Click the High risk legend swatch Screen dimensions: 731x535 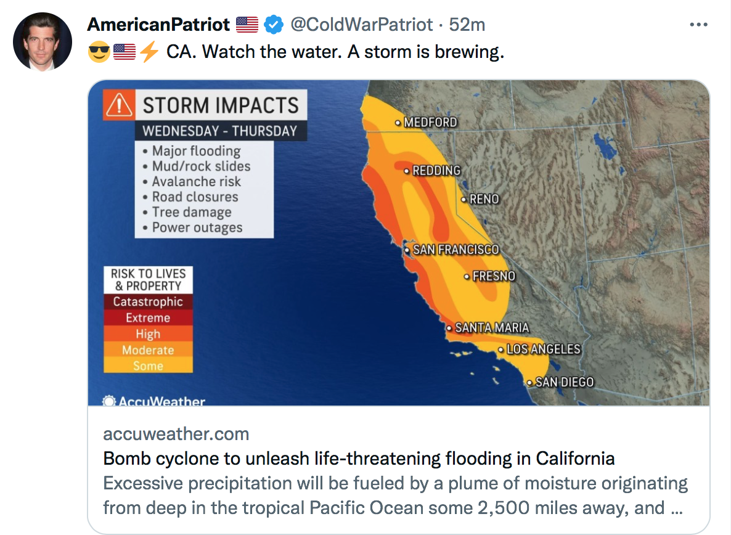(x=148, y=334)
